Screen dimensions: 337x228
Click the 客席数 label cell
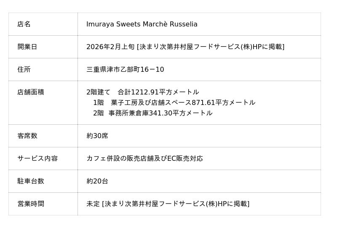coord(27,136)
